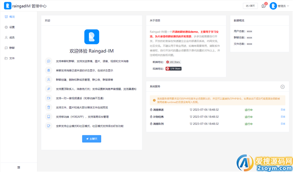The height and width of the screenshot is (172, 293).
Task: Open the 成员 members sidebar menu
Action: 10,37
